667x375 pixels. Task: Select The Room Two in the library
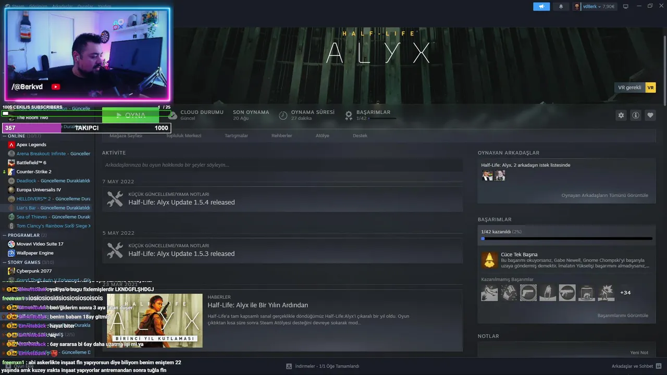pos(32,118)
